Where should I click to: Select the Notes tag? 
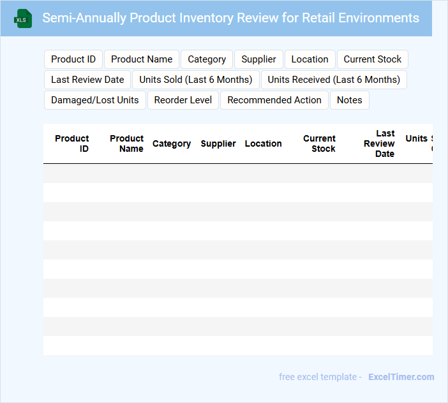[349, 100]
